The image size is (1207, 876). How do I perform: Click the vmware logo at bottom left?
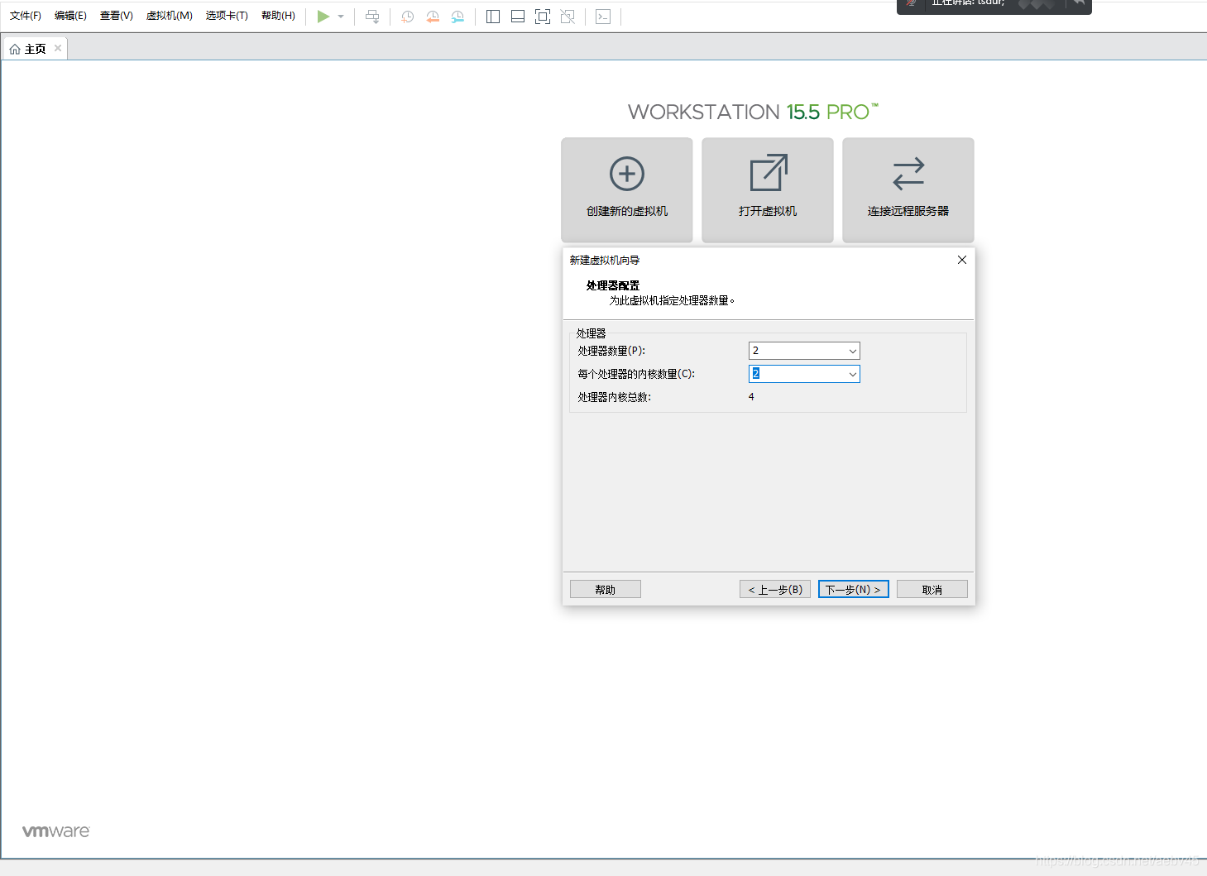pos(55,831)
